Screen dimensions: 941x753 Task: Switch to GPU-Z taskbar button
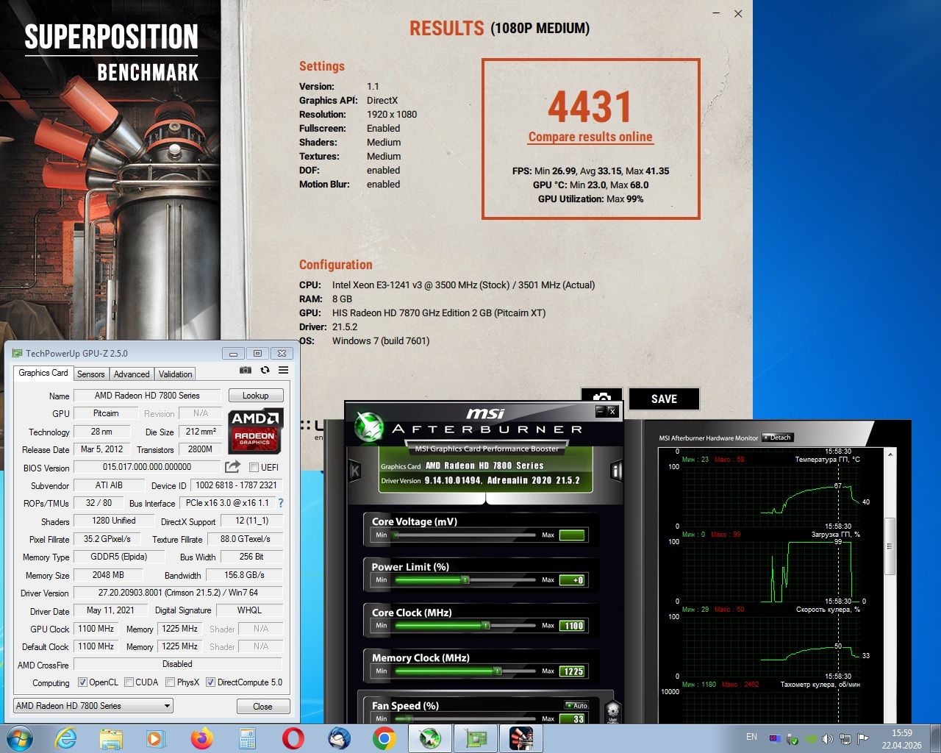(x=475, y=738)
